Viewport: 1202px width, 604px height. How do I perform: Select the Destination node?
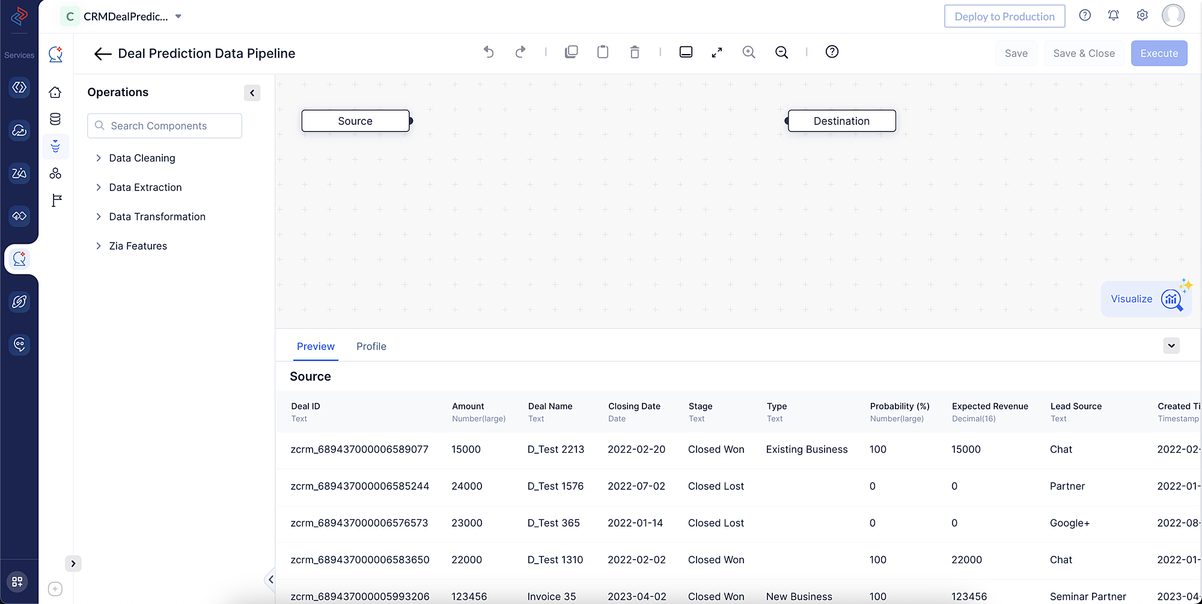point(841,121)
